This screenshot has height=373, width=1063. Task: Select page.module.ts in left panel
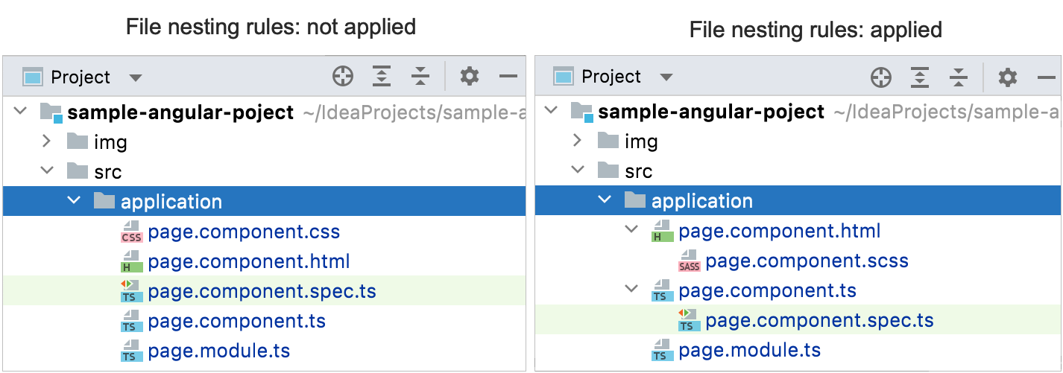pos(218,351)
